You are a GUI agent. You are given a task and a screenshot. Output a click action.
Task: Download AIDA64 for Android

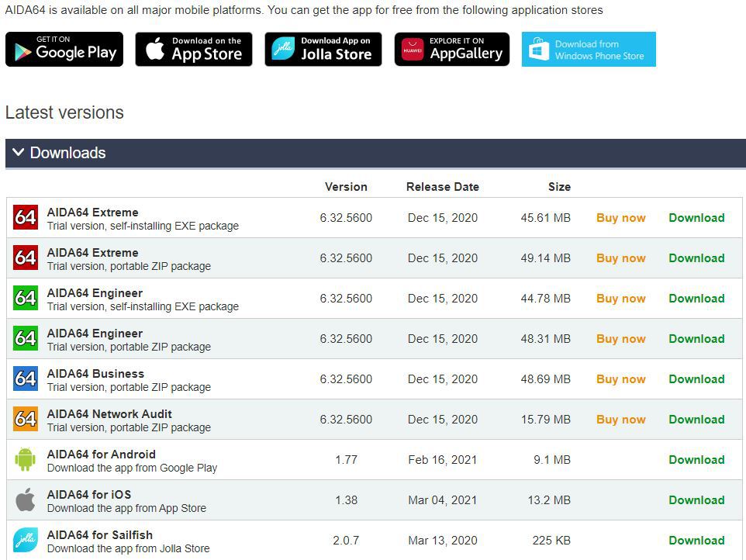click(696, 460)
